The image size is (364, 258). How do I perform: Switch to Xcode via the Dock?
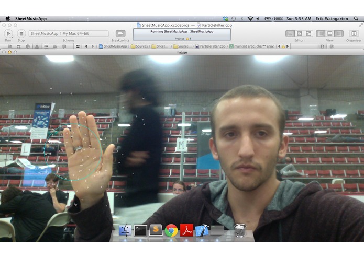click(202, 230)
